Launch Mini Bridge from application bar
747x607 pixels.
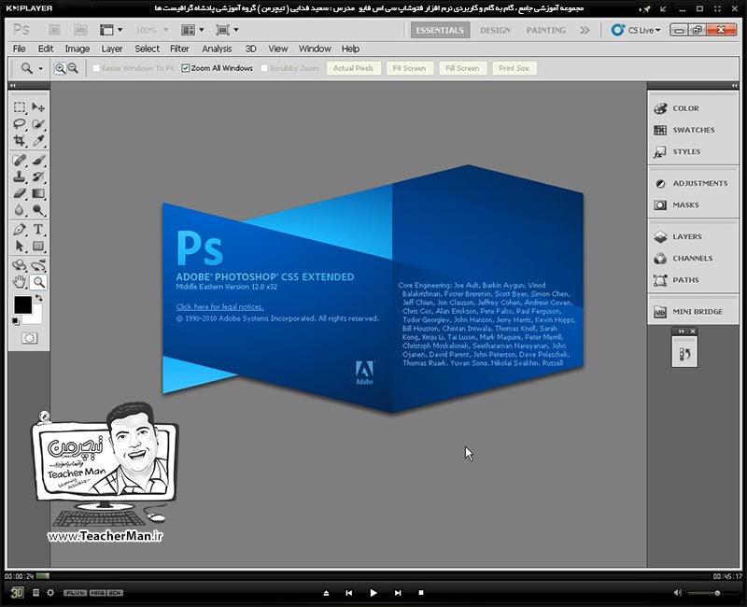[x=80, y=30]
